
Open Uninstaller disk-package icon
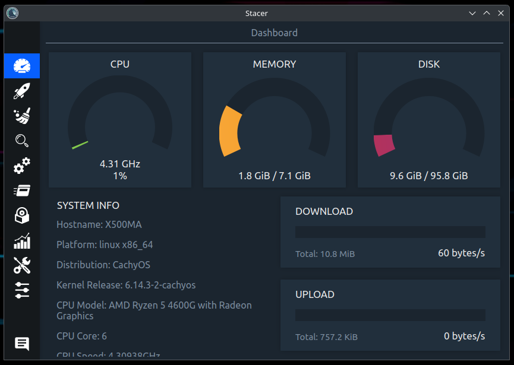point(22,215)
